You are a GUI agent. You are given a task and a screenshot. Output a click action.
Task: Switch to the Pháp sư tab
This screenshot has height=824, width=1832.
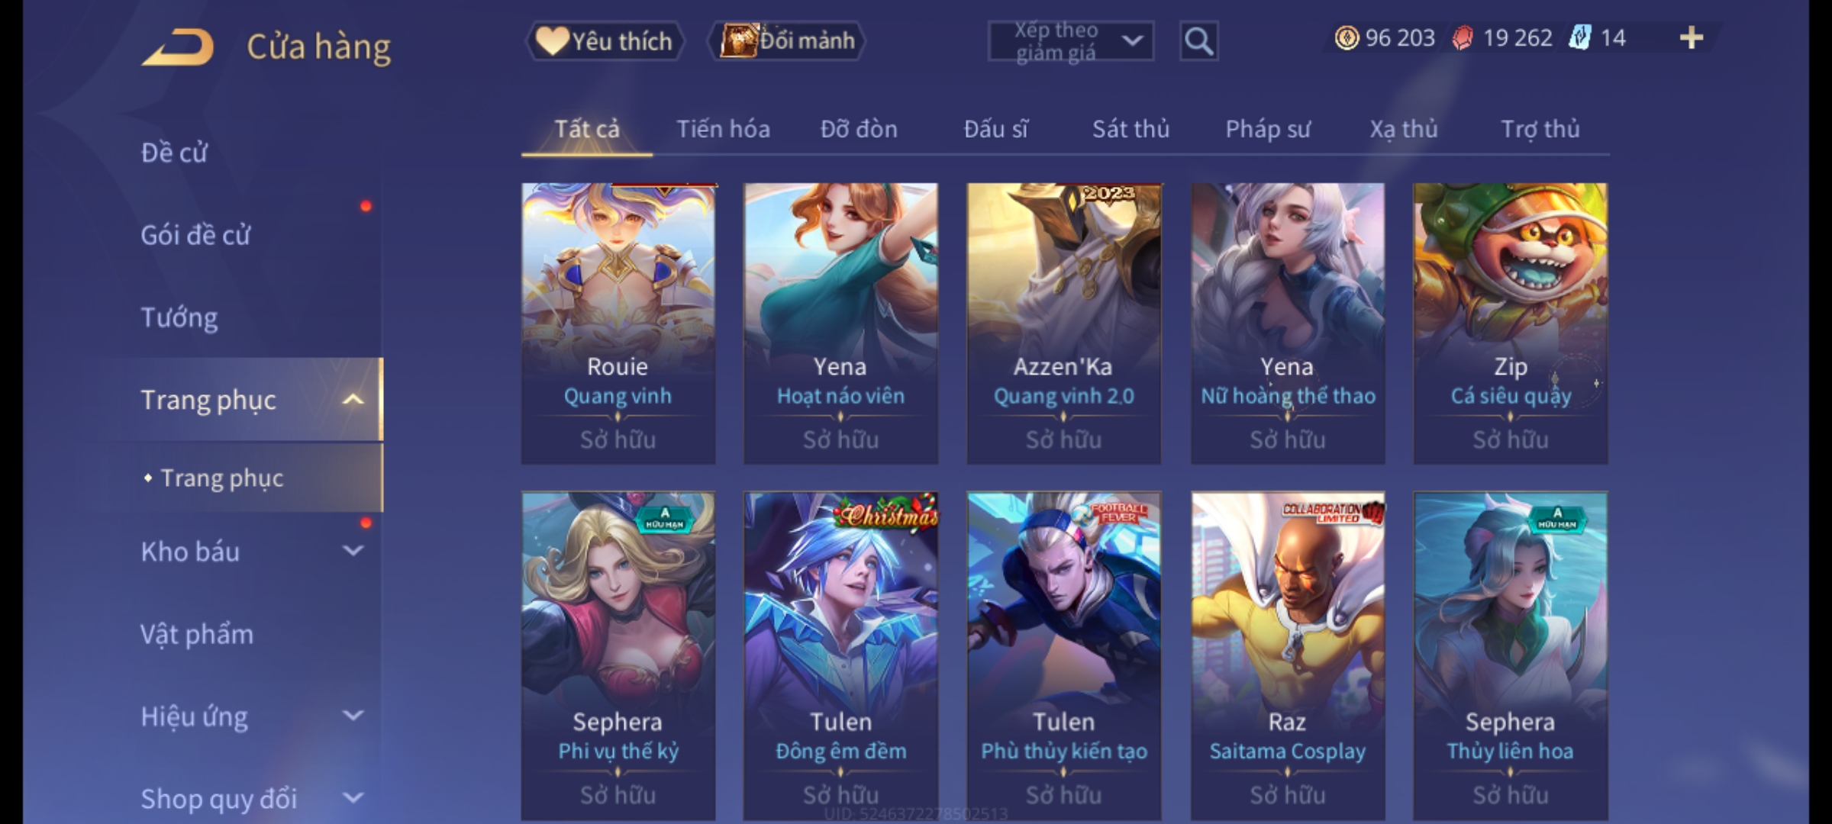[1267, 129]
